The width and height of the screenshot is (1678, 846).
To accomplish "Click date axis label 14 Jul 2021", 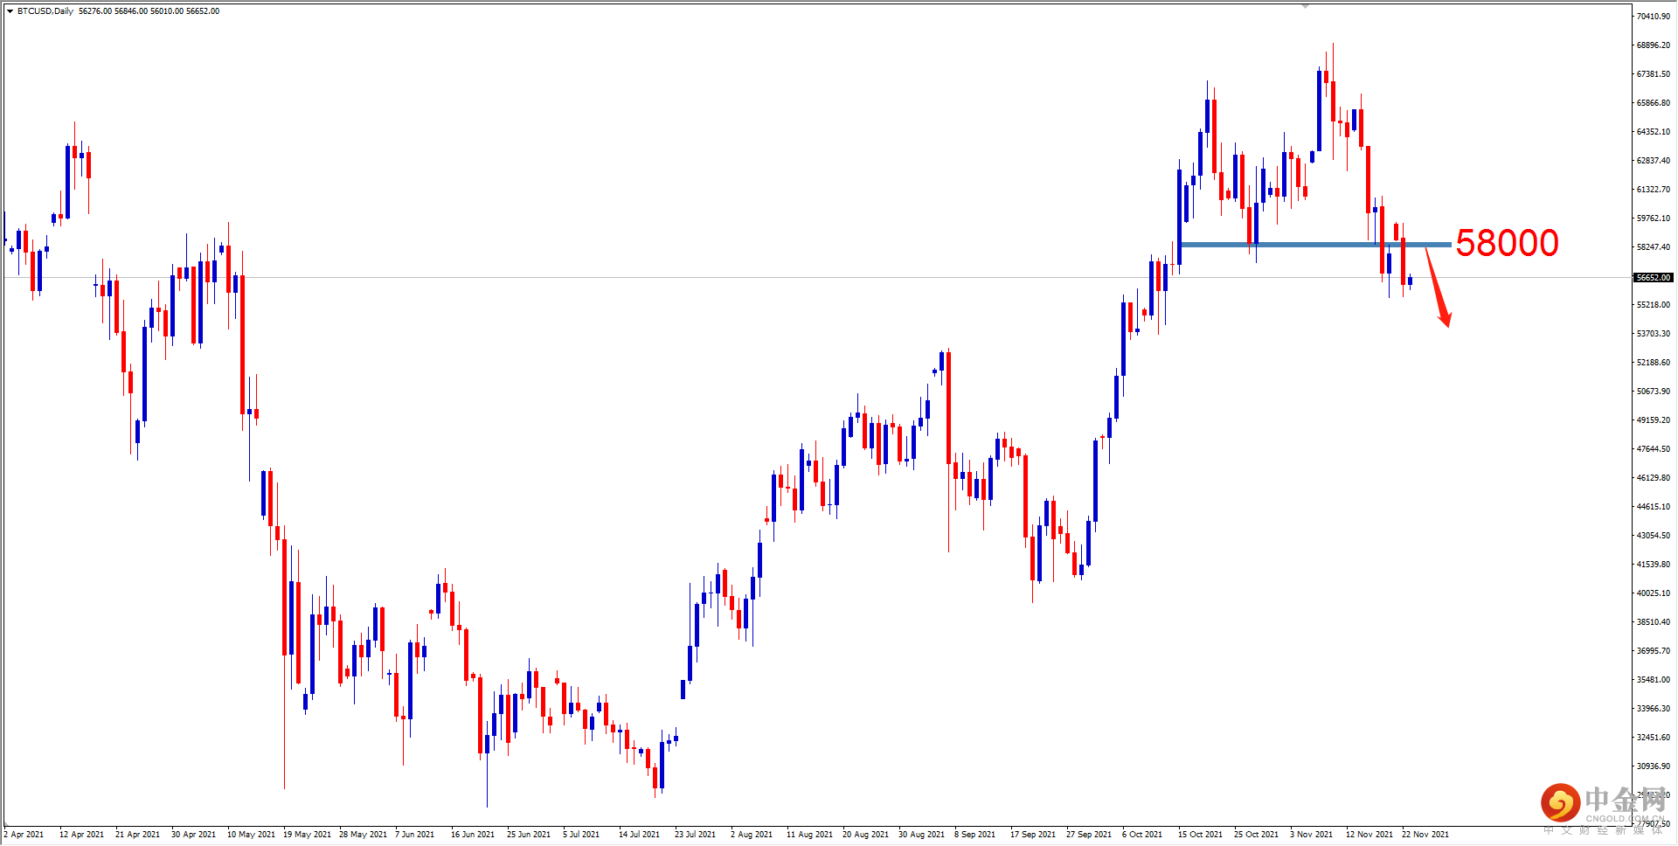I will (639, 835).
